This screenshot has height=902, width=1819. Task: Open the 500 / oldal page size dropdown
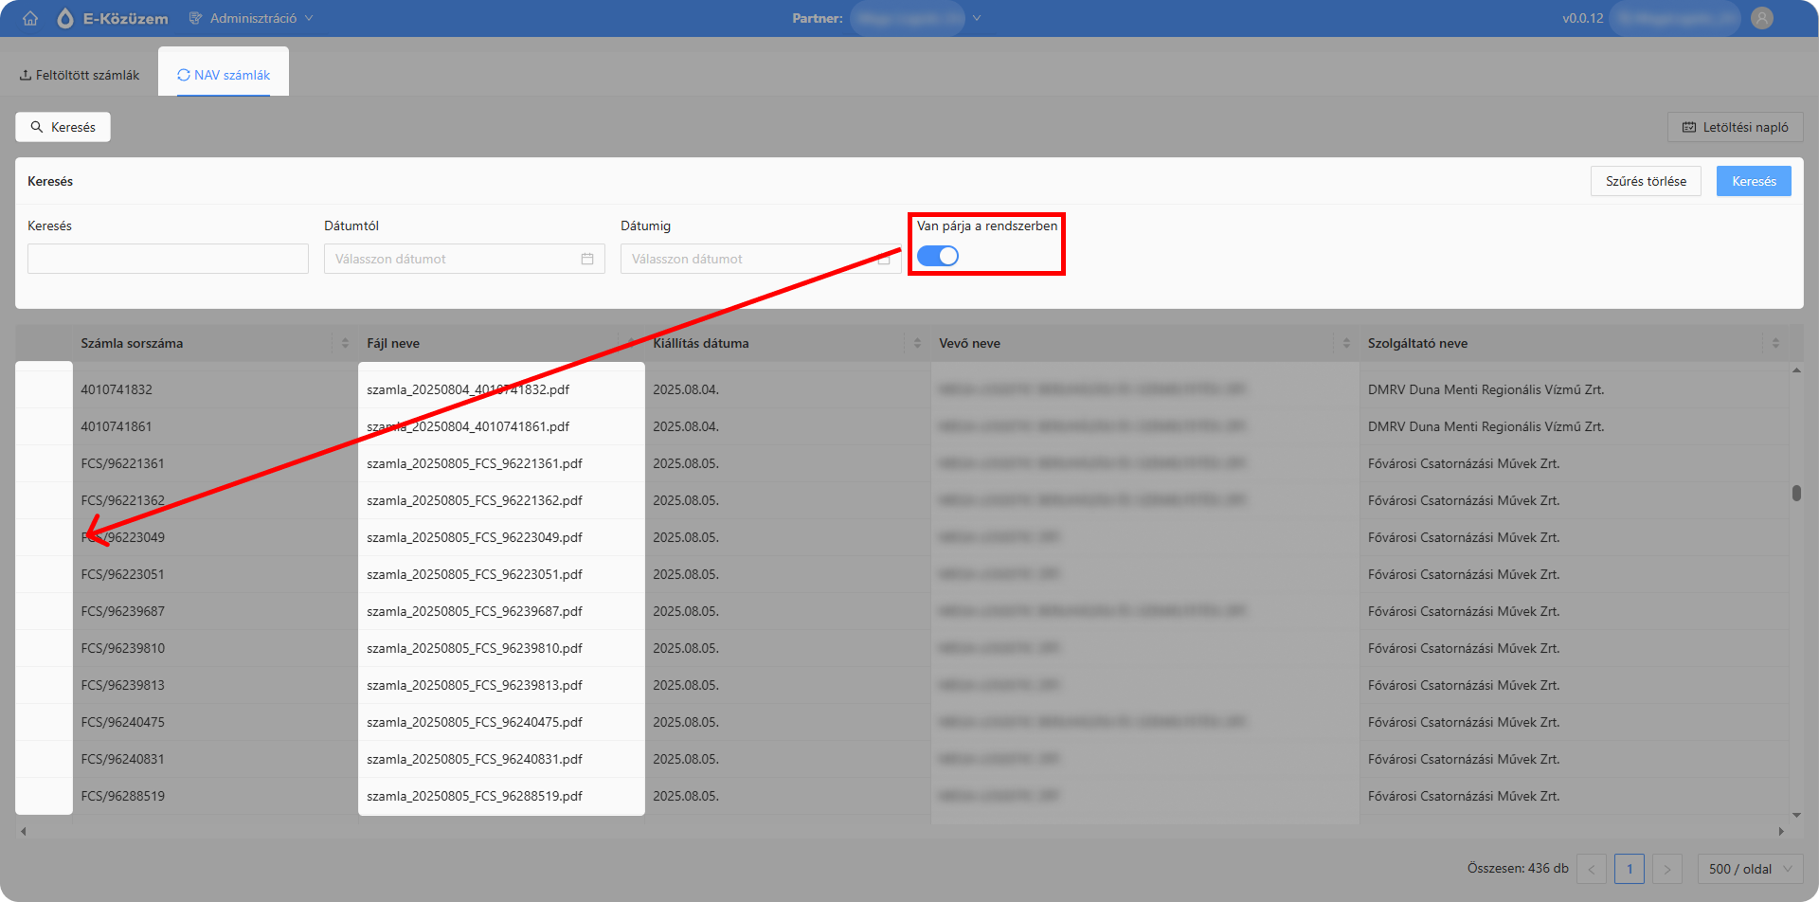[x=1751, y=869]
